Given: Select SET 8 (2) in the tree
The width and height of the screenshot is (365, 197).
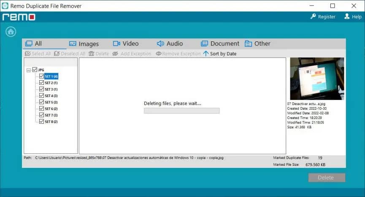Looking at the screenshot, I should click(x=51, y=121).
